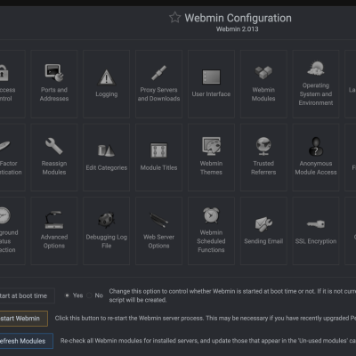Open Webmin Themes
Screen dimensions: 356x356
(211, 158)
